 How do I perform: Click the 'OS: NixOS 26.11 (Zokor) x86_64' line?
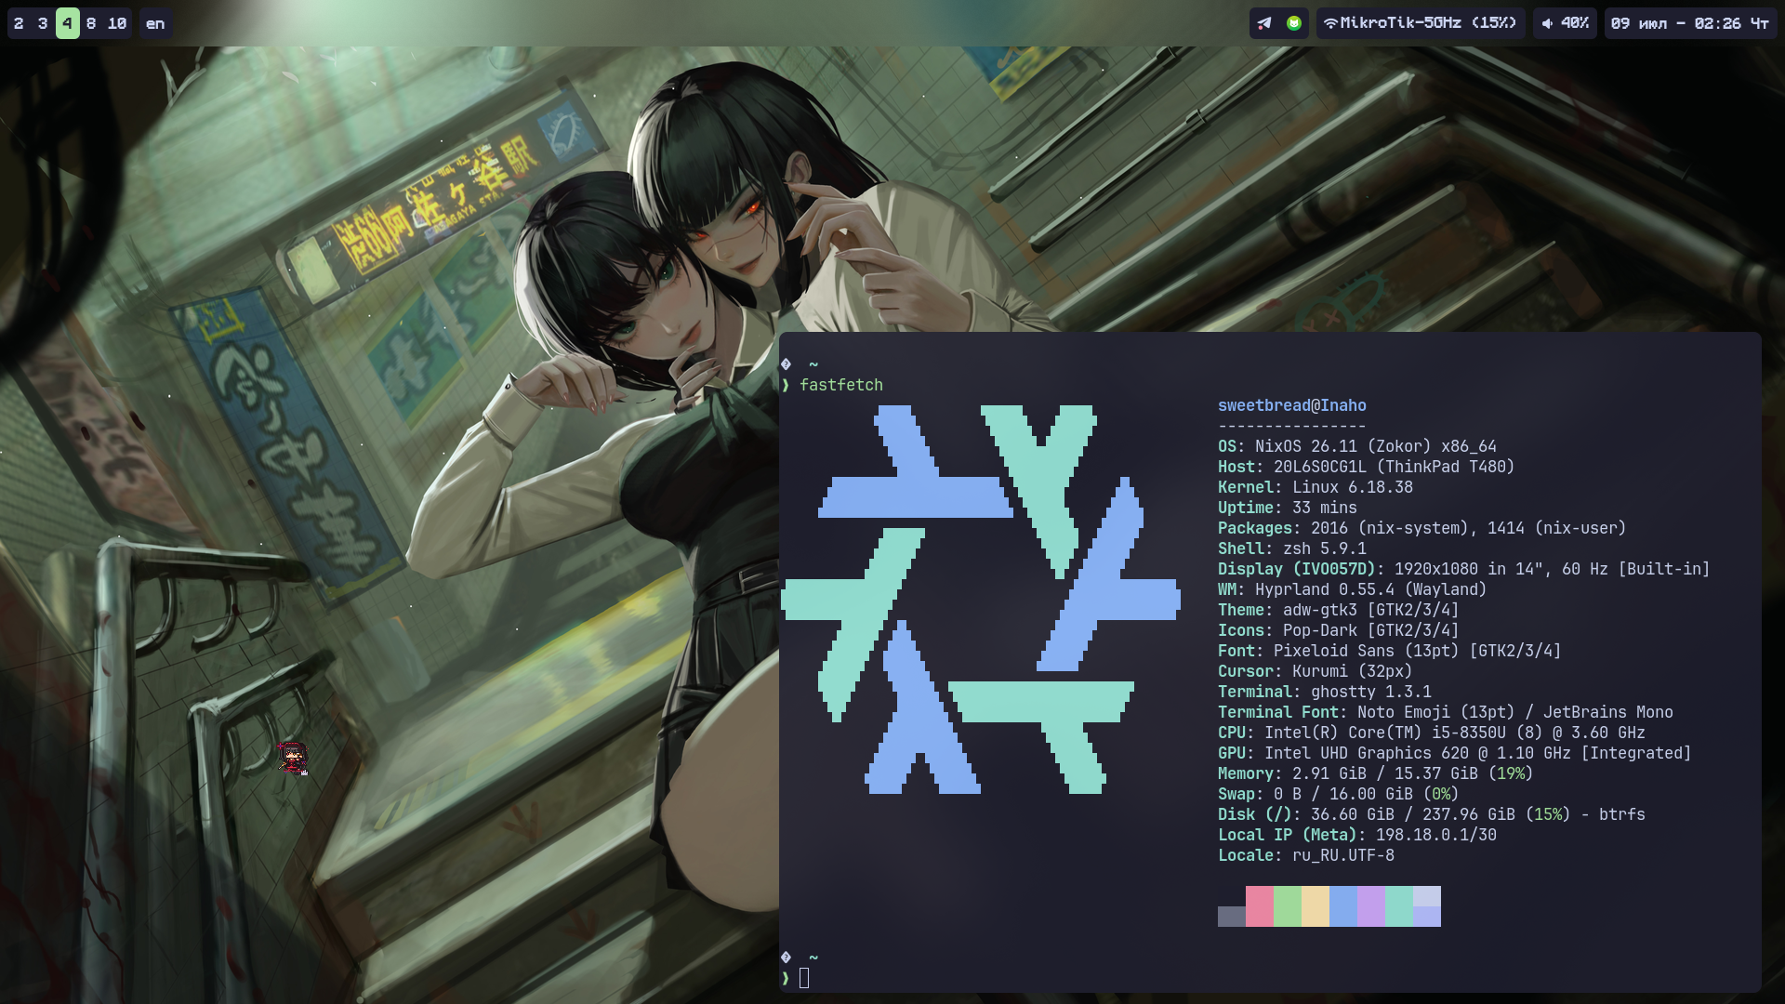tap(1357, 446)
